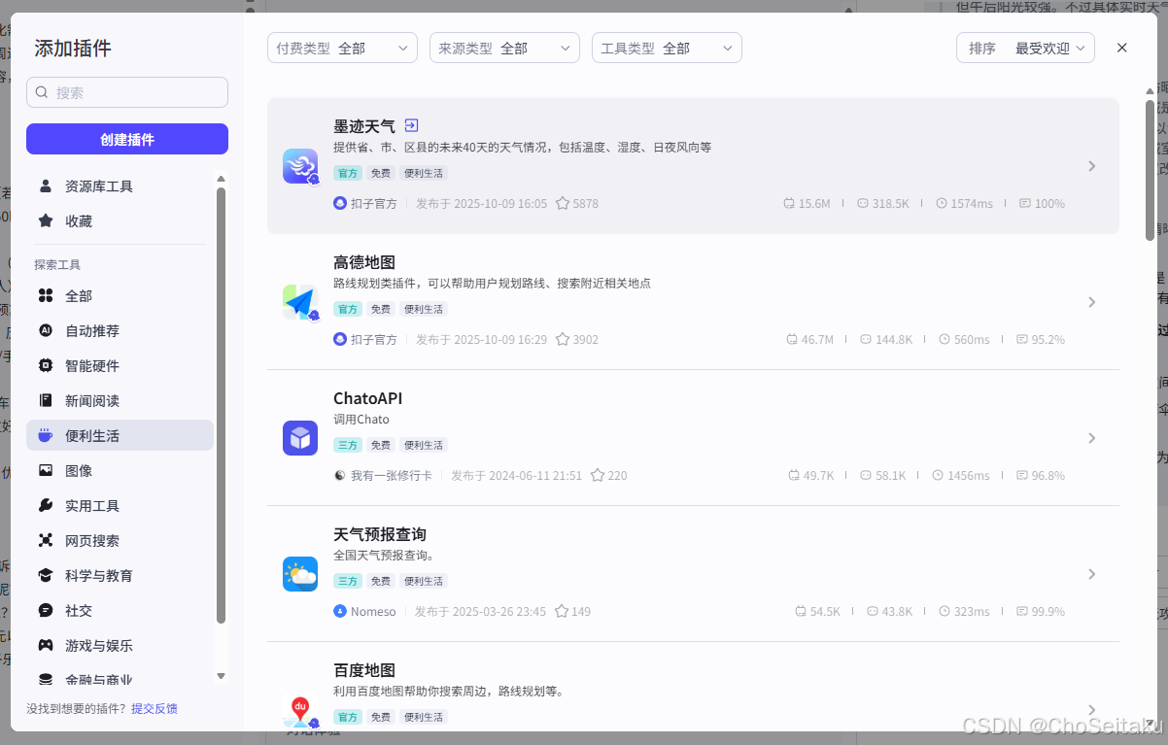Screen dimensions: 1168x745
Task: Expand the 百度地图 row chevron
Action: pyautogui.click(x=1092, y=710)
